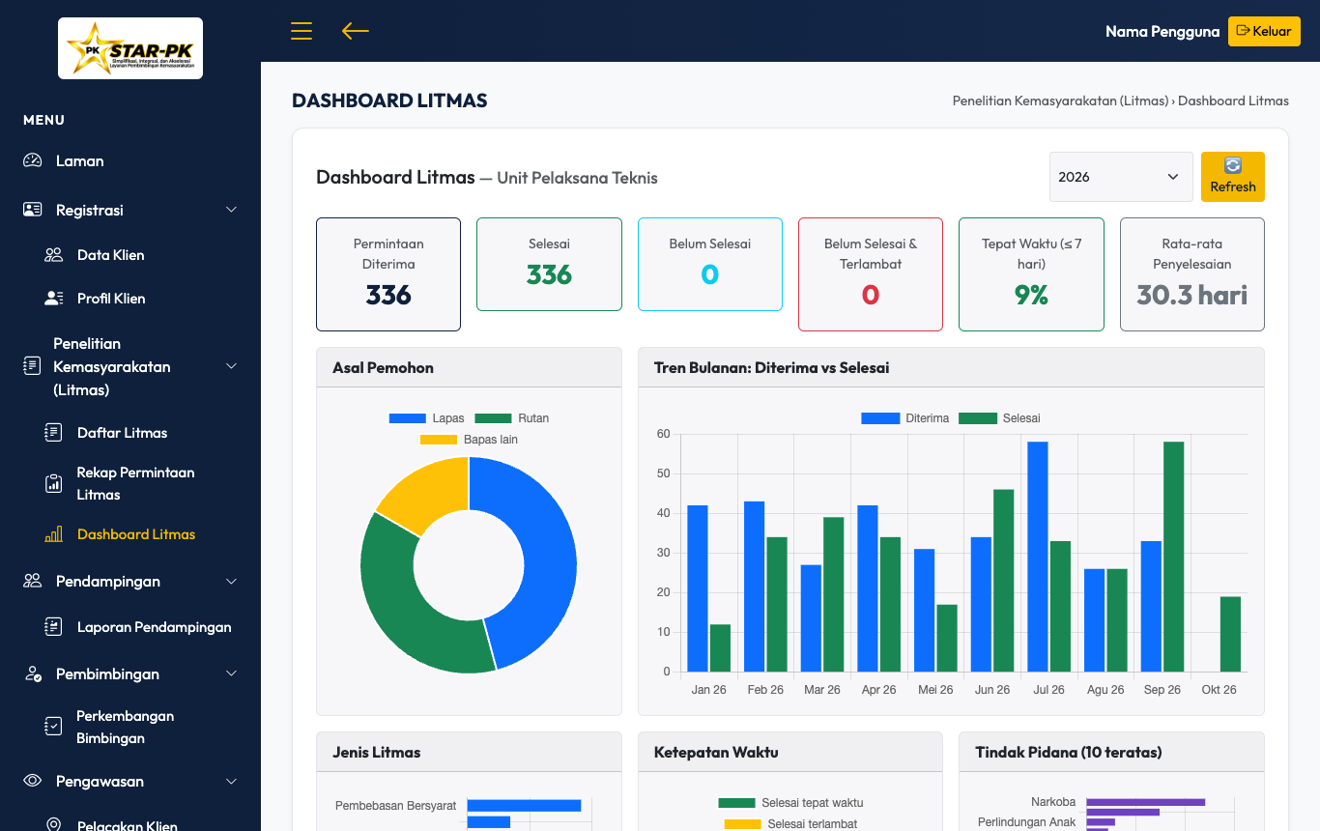Click the STAR-PK logo
This screenshot has width=1320, height=831.
[x=130, y=48]
